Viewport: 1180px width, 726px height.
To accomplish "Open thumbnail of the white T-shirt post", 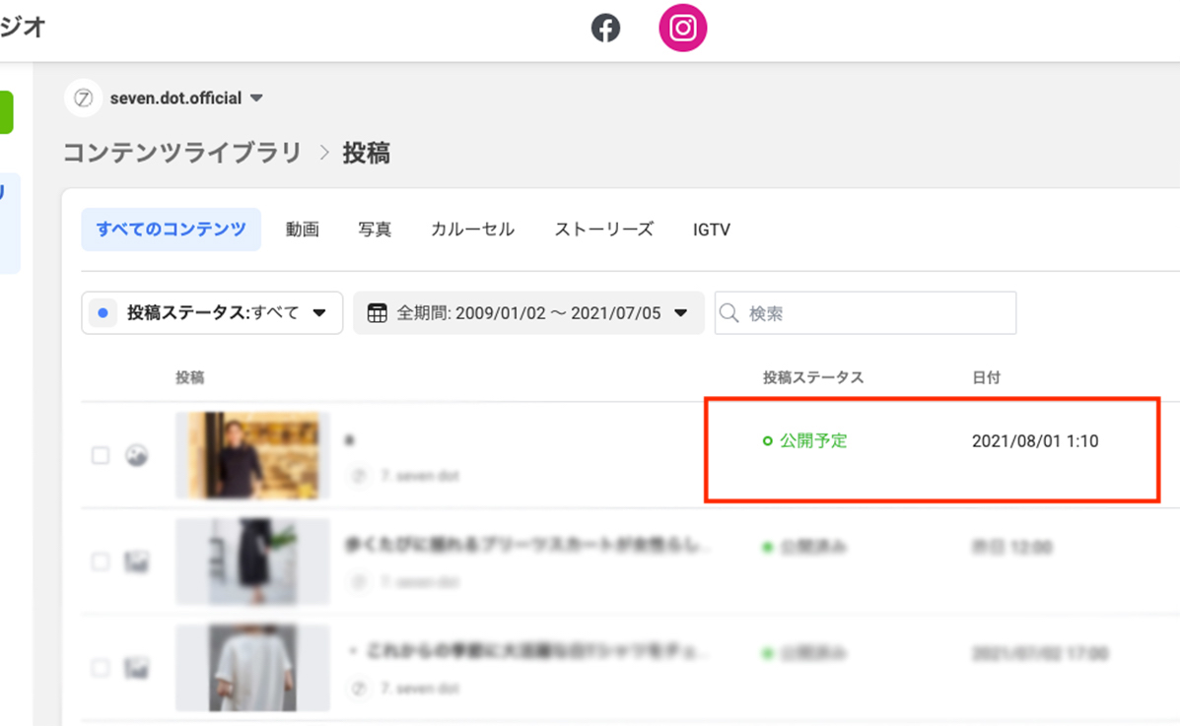I will pyautogui.click(x=252, y=668).
